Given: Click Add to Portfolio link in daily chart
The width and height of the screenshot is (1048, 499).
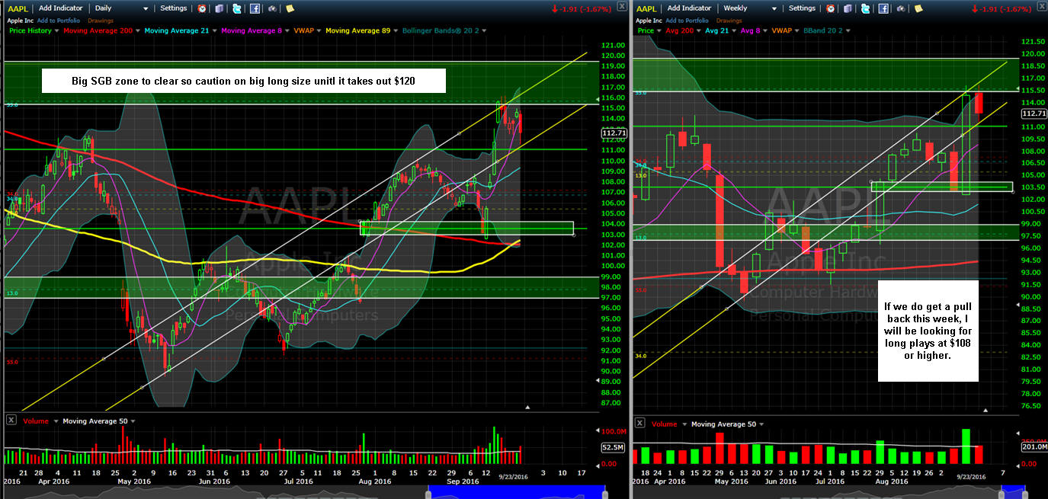Looking at the screenshot, I should (59, 20).
